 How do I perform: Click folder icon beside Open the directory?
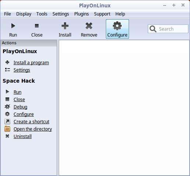point(7,129)
